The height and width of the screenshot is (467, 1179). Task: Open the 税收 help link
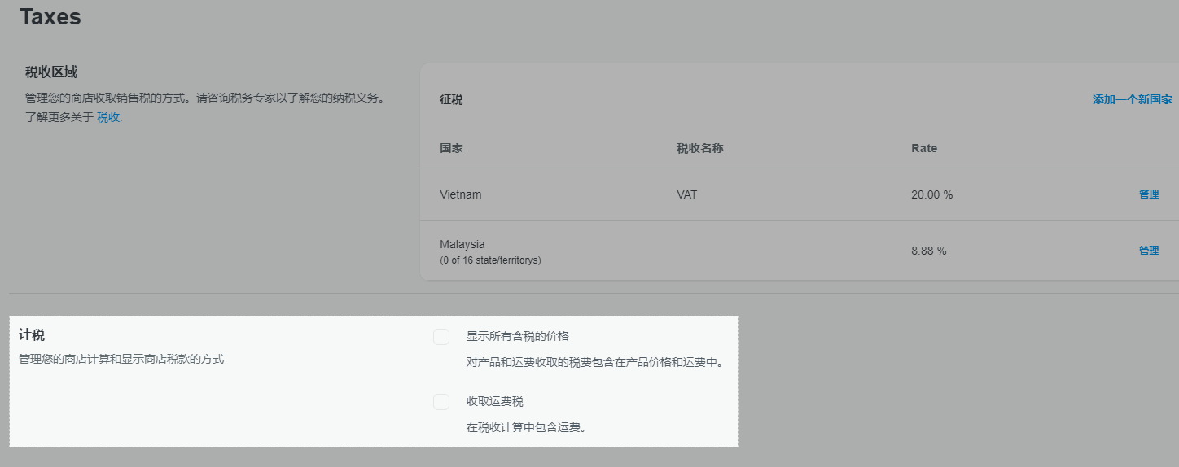click(107, 117)
